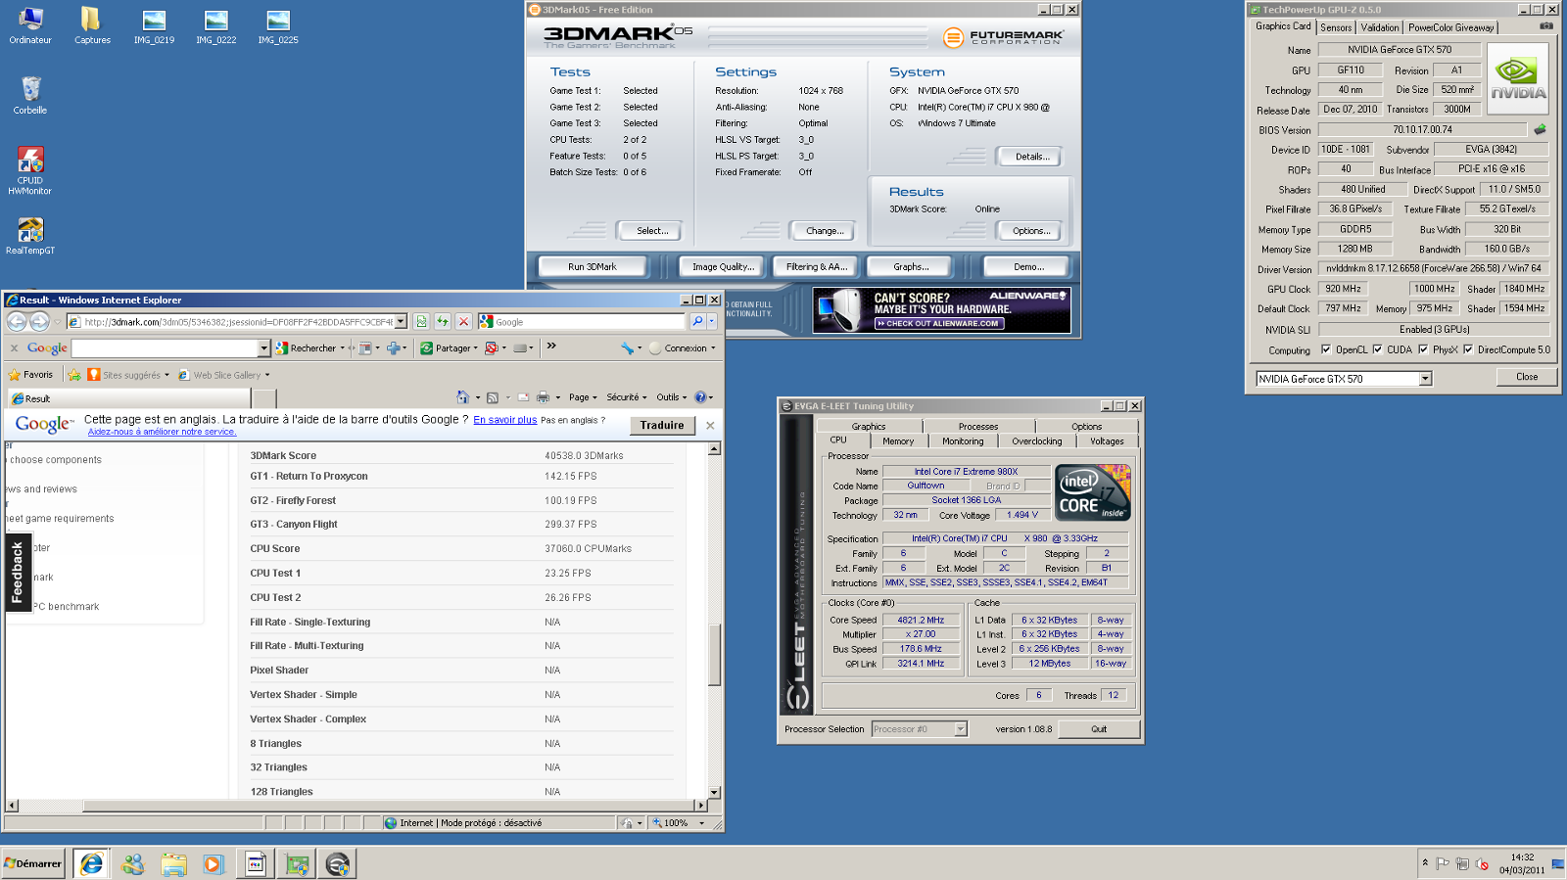Open the Corbeille recycle bin icon
The image size is (1567, 880).
(x=30, y=95)
